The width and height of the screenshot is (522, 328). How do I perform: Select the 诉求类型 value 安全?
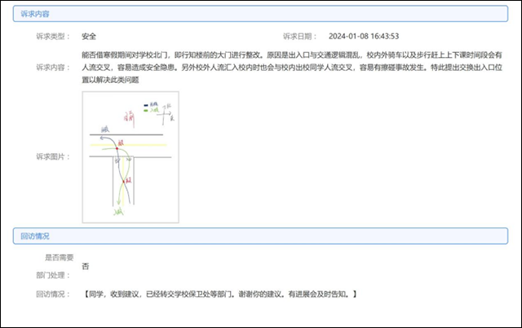click(89, 37)
